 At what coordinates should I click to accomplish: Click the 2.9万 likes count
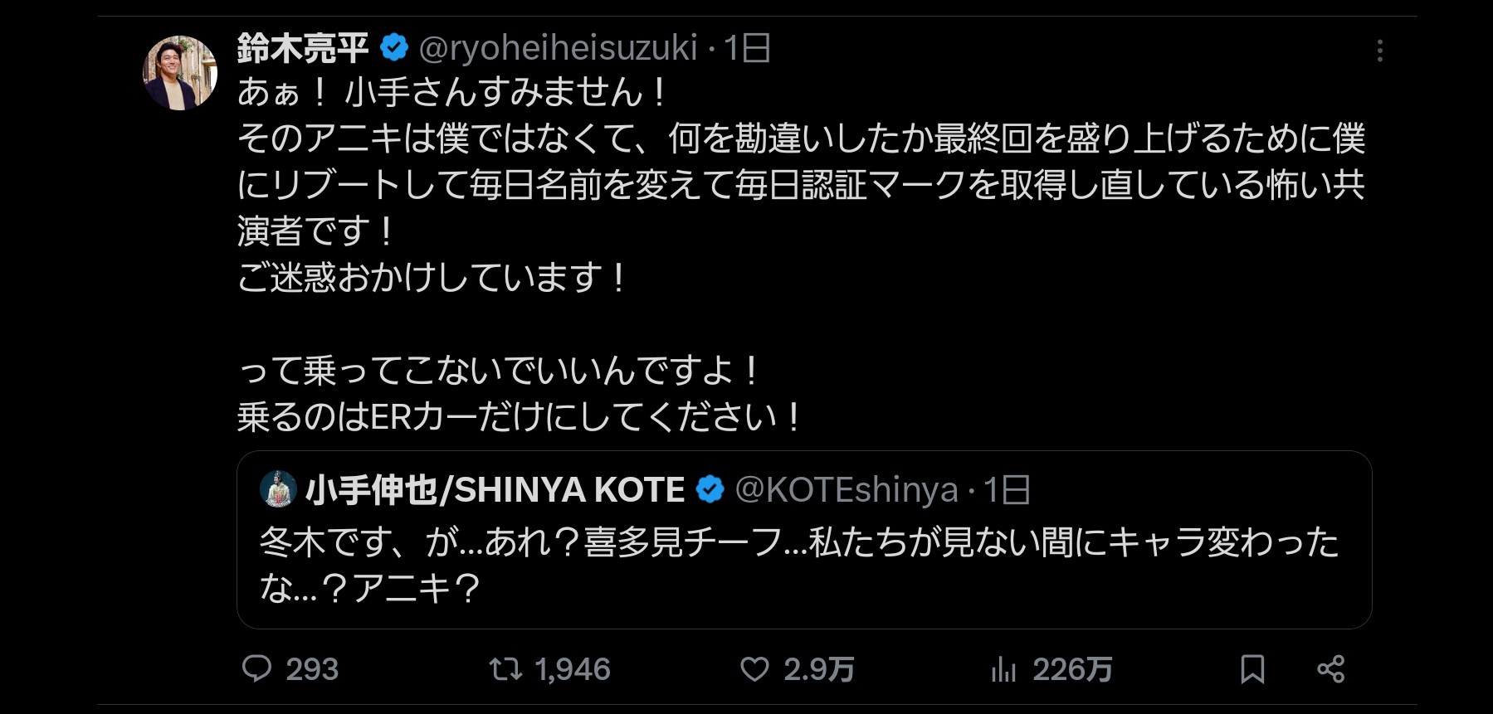coord(818,669)
